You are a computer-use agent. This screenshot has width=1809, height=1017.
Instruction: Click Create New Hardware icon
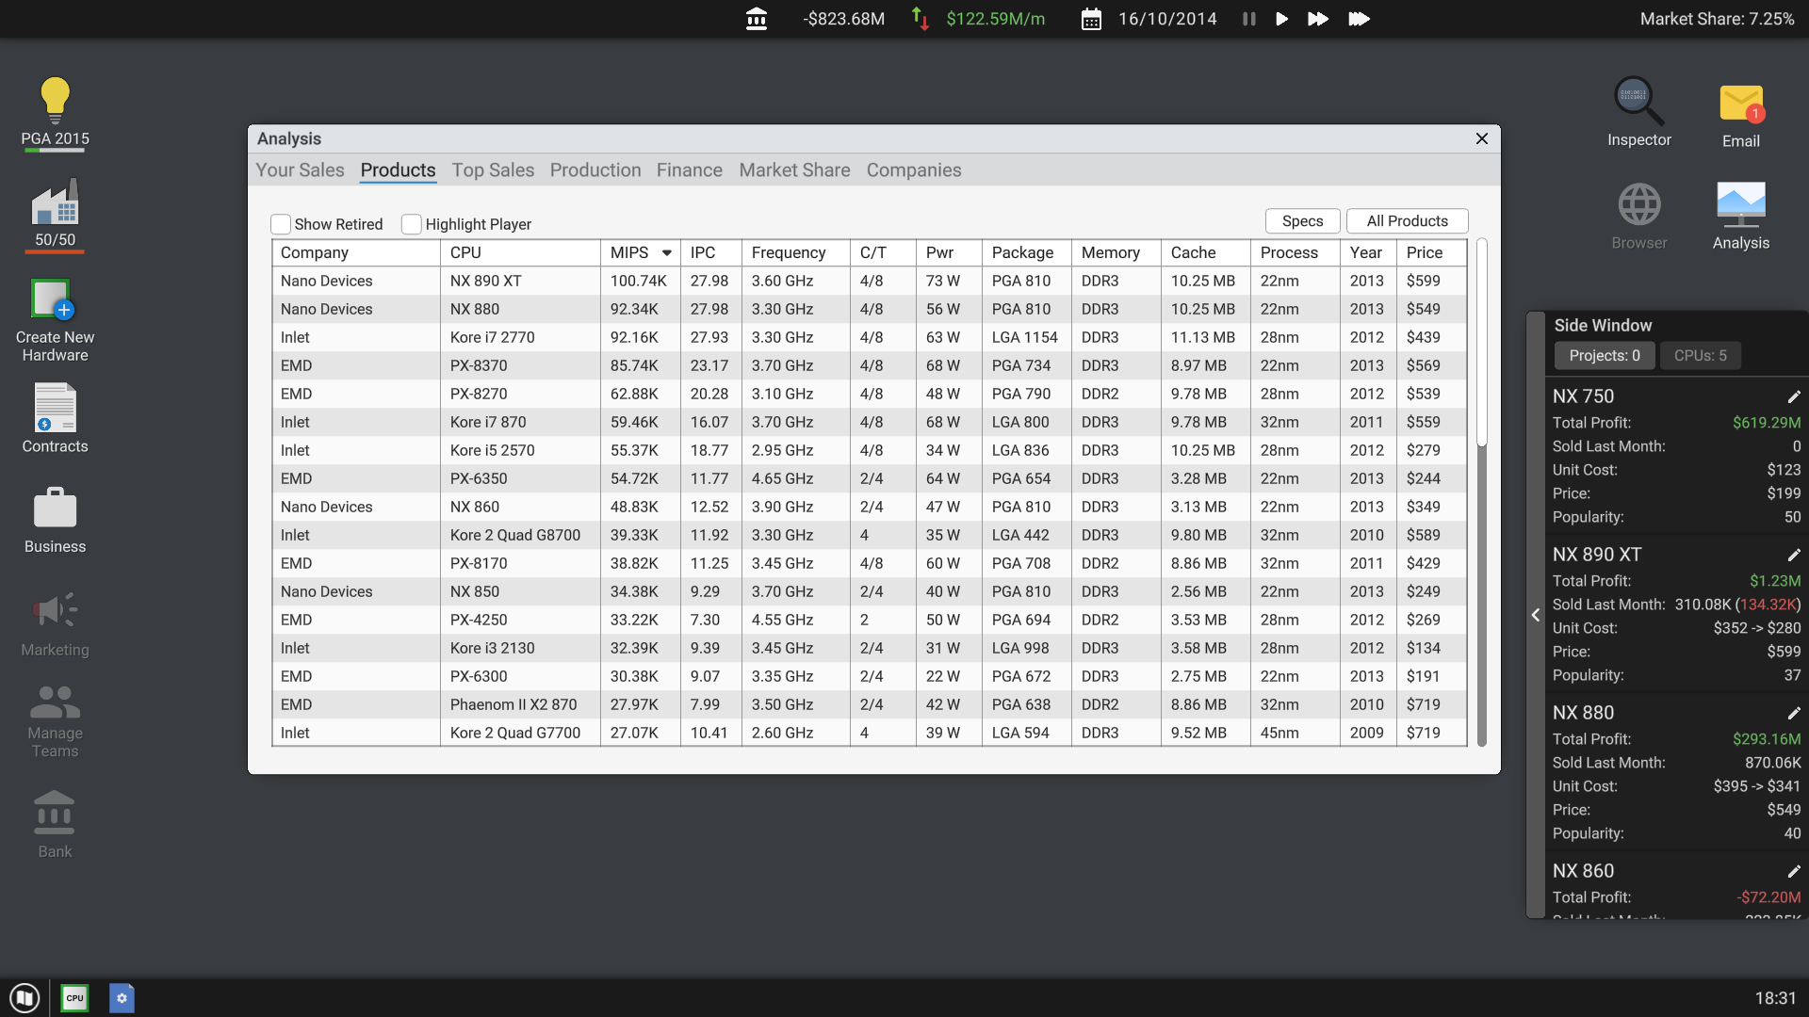tap(53, 300)
